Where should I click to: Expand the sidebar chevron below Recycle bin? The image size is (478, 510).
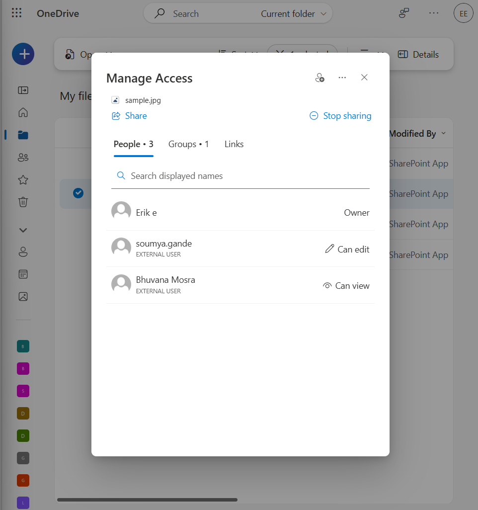click(x=23, y=230)
